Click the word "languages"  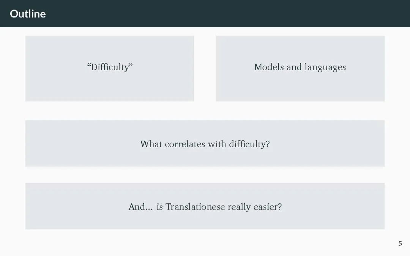point(325,68)
